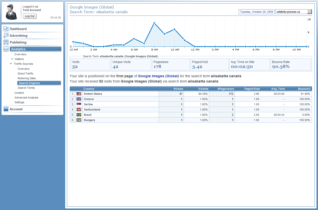Click the Publishing section icon

6,42
